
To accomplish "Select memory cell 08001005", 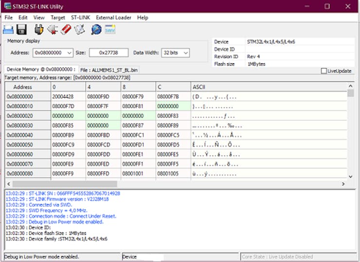I will (173, 174).
